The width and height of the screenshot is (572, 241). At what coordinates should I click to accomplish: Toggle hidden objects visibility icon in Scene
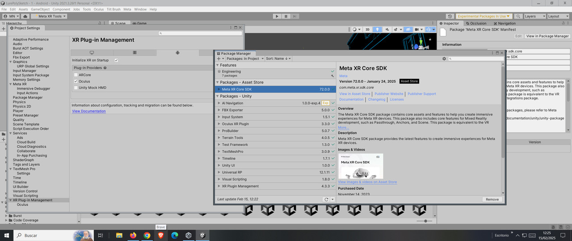pos(408,29)
